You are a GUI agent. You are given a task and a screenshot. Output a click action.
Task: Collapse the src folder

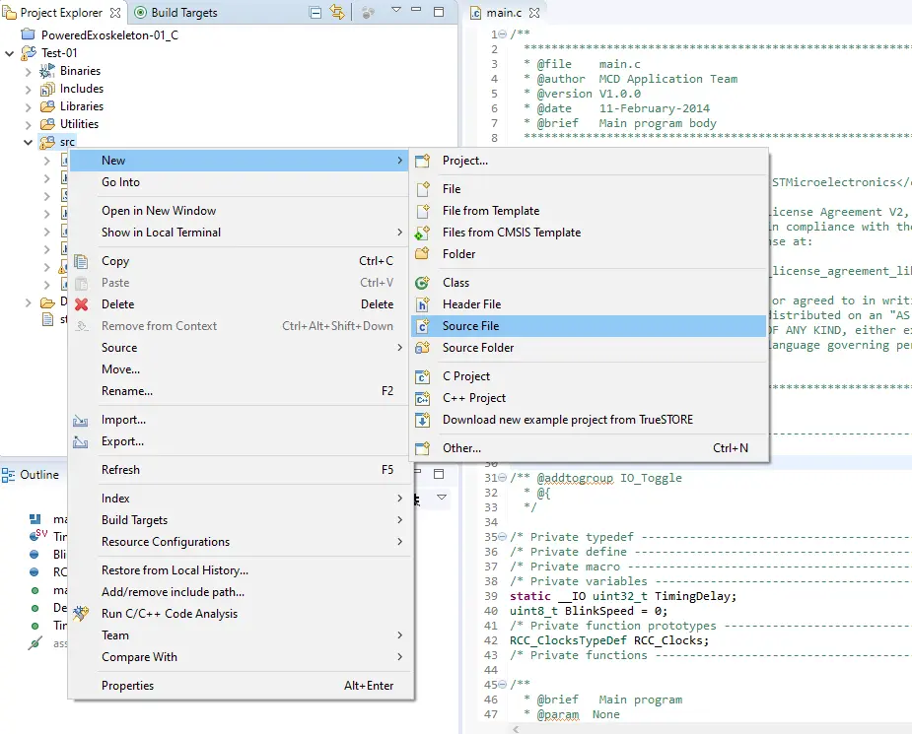tap(28, 143)
